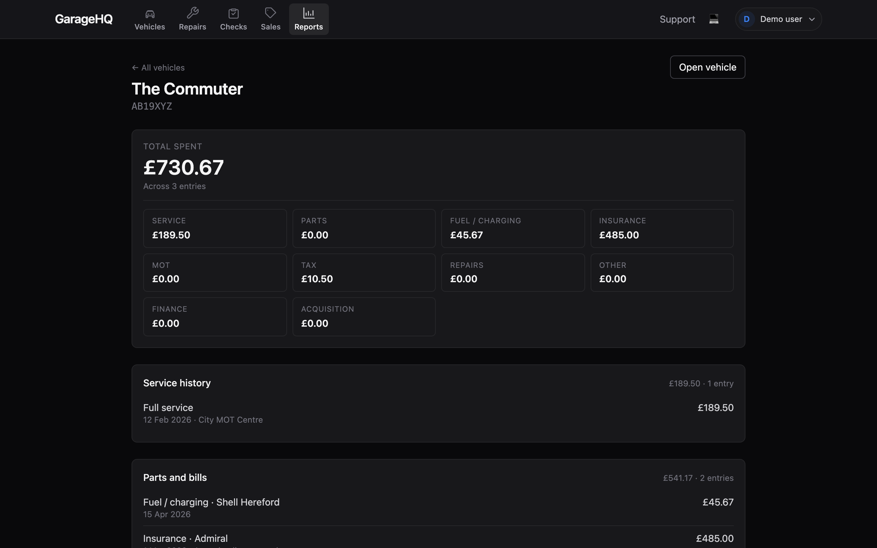The height and width of the screenshot is (548, 877).
Task: Go to the GarageHQ logo home
Action: pos(84,19)
